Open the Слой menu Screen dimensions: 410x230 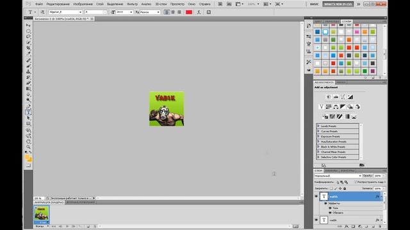[100, 4]
